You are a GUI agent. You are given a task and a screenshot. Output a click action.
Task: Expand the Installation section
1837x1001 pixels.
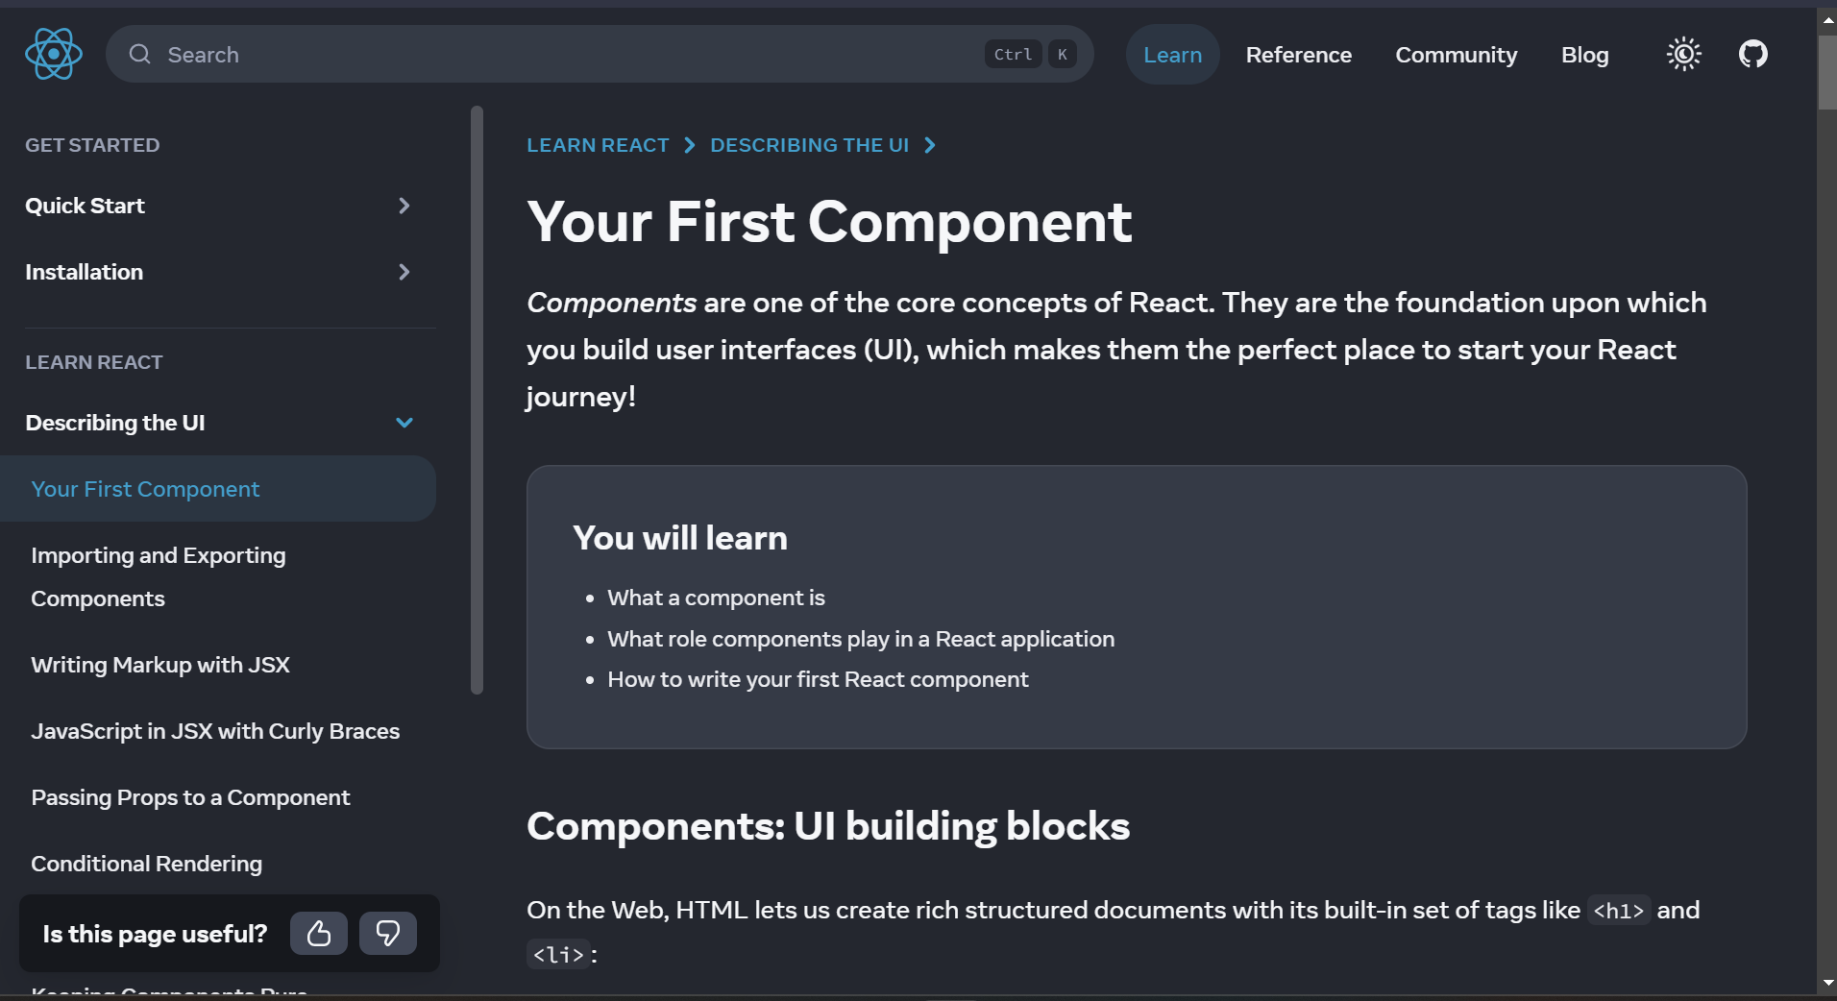pos(404,272)
